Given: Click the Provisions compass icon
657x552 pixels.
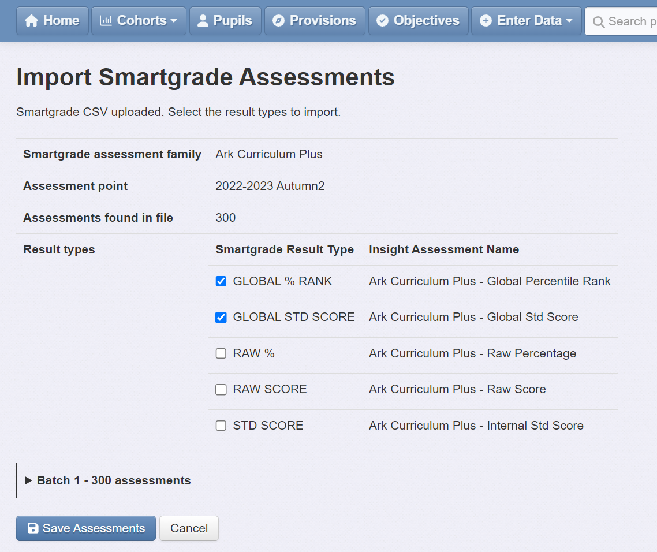Looking at the screenshot, I should [x=278, y=21].
